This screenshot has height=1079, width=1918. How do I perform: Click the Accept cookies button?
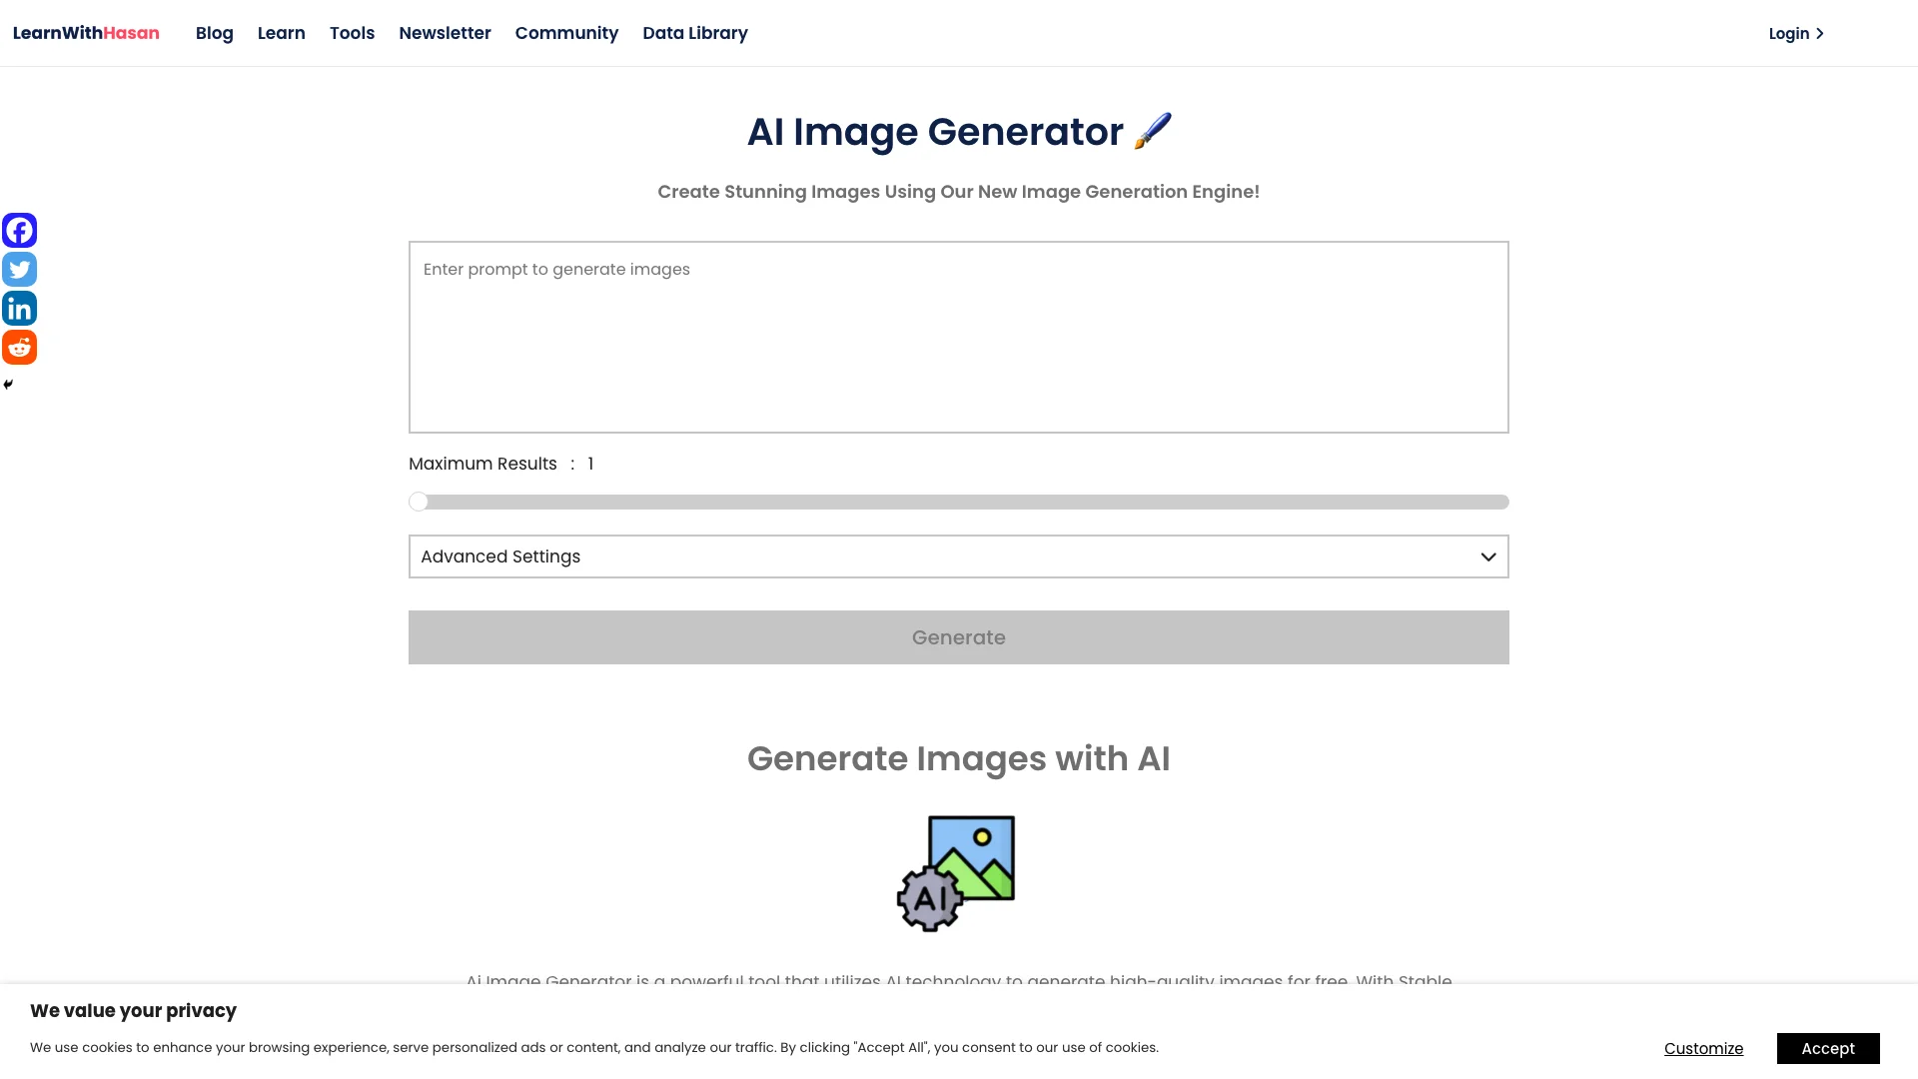1828,1049
